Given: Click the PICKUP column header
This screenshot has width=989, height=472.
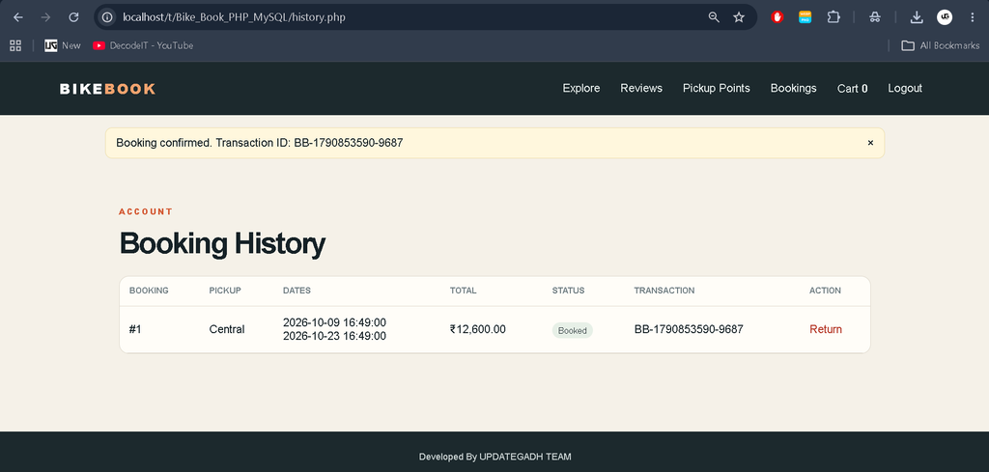Looking at the screenshot, I should click(x=224, y=291).
